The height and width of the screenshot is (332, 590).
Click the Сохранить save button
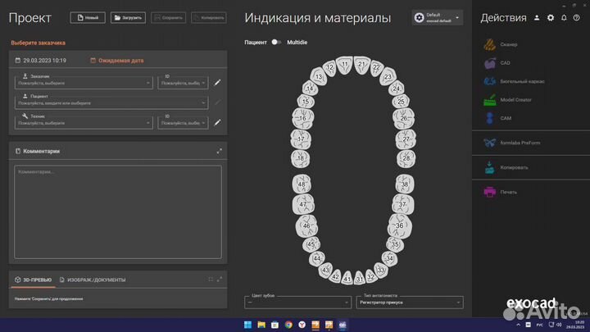pos(168,18)
